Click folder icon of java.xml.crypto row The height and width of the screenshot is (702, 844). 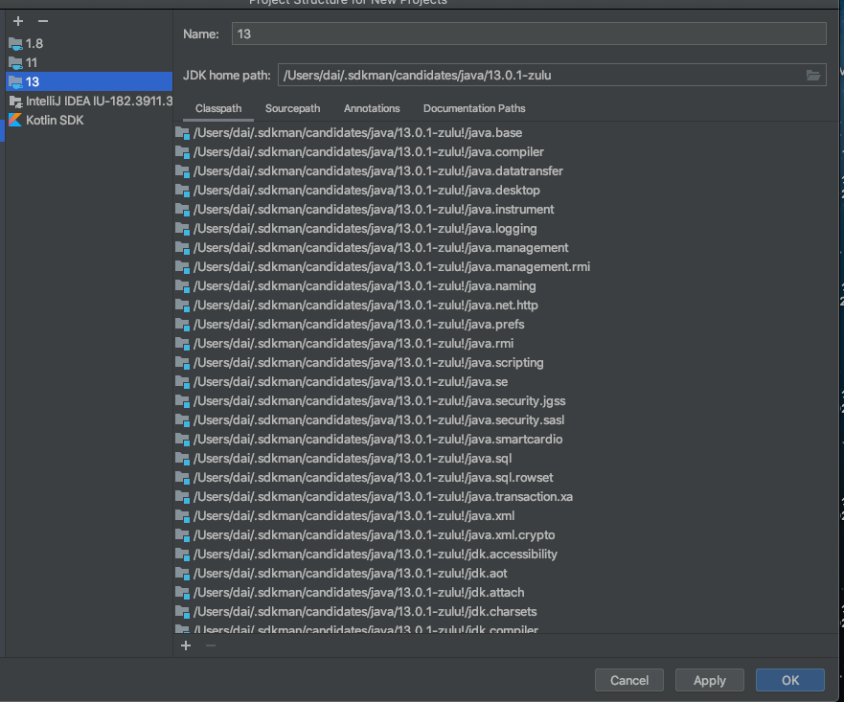click(x=182, y=534)
